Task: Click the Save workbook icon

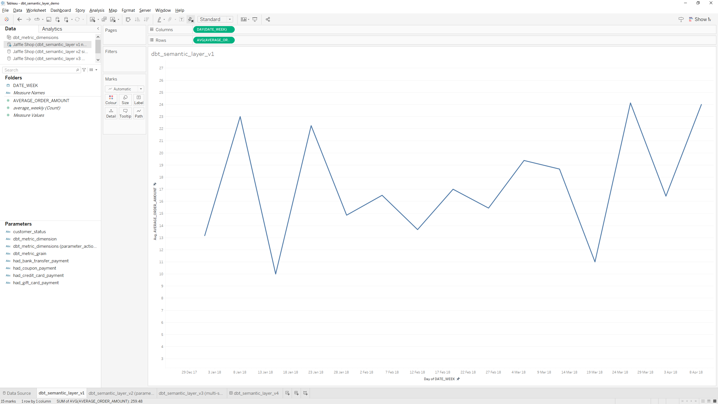Action: 49,19
